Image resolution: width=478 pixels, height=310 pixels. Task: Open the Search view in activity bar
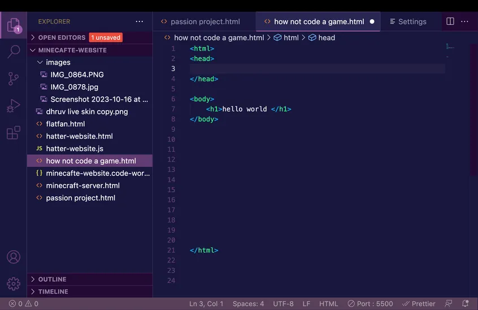pyautogui.click(x=14, y=52)
